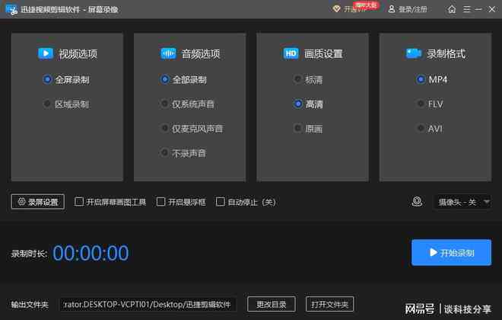
Task: Click 更改目录 button
Action: pyautogui.click(x=272, y=304)
